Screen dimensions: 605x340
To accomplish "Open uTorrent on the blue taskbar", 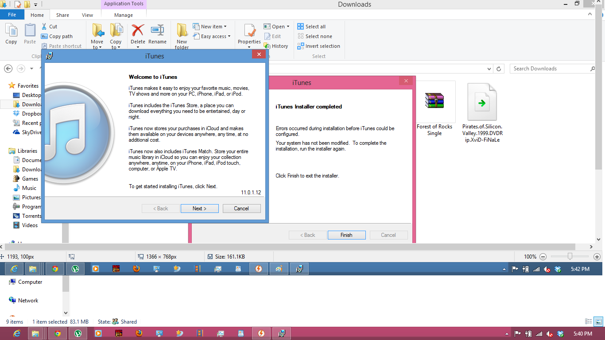I will click(x=75, y=268).
